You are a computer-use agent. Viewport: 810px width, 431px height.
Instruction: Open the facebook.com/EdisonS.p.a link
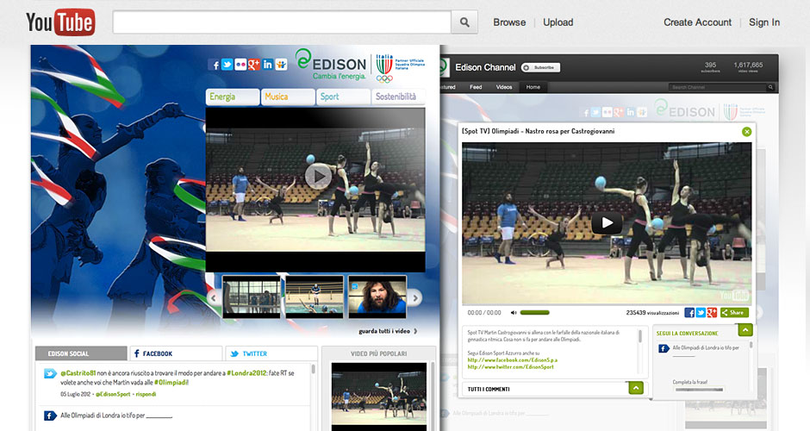512,359
